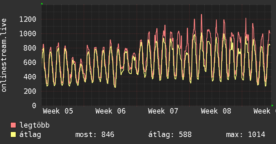
Task: Click the Week 07 x-axis label
Action: (163, 111)
